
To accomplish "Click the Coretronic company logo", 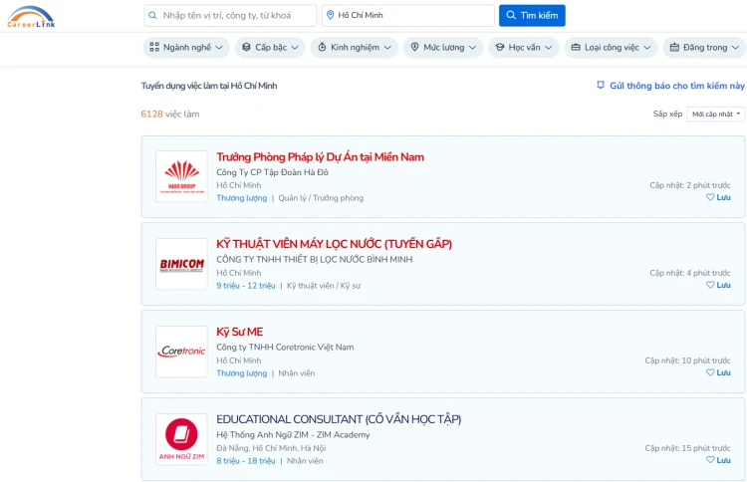I will [181, 352].
